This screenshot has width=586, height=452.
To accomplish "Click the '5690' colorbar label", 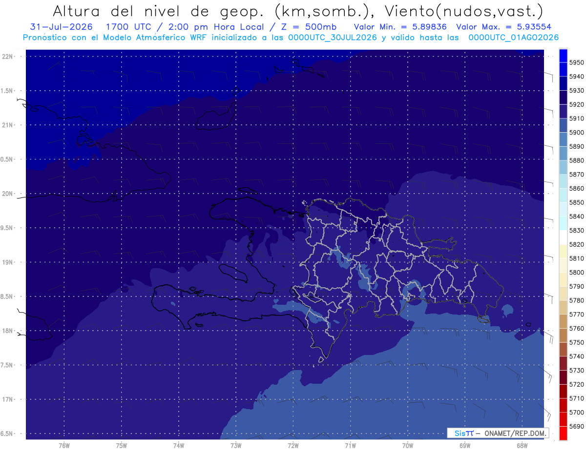I will [x=577, y=426].
